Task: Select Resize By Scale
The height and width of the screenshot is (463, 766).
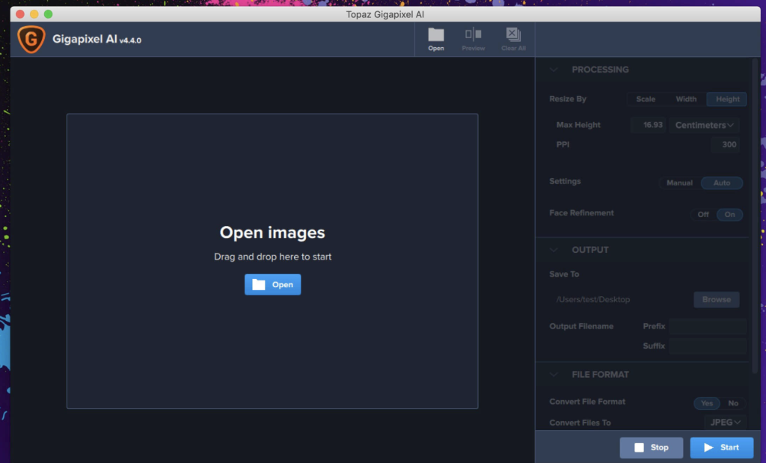Action: [x=646, y=99]
